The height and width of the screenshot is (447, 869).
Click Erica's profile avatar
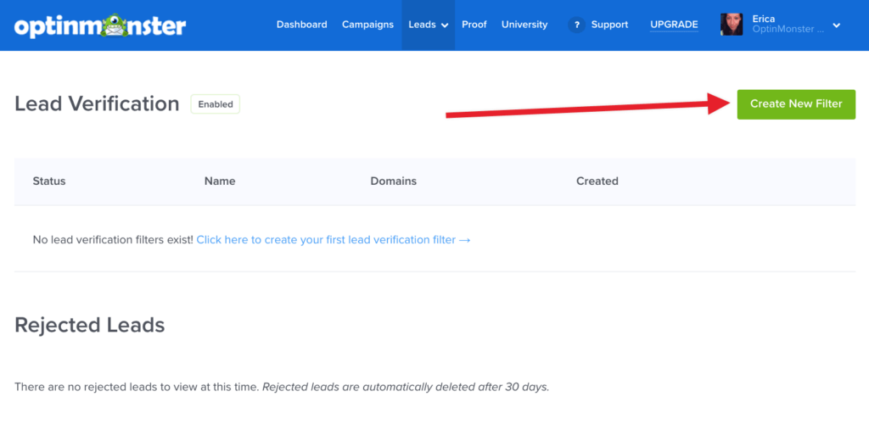pos(732,25)
